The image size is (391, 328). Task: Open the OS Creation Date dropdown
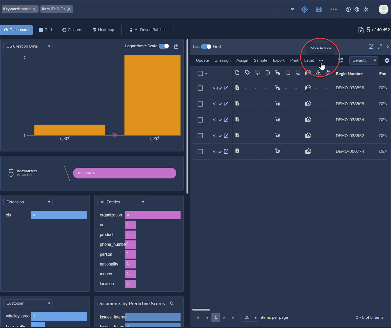(x=28, y=46)
